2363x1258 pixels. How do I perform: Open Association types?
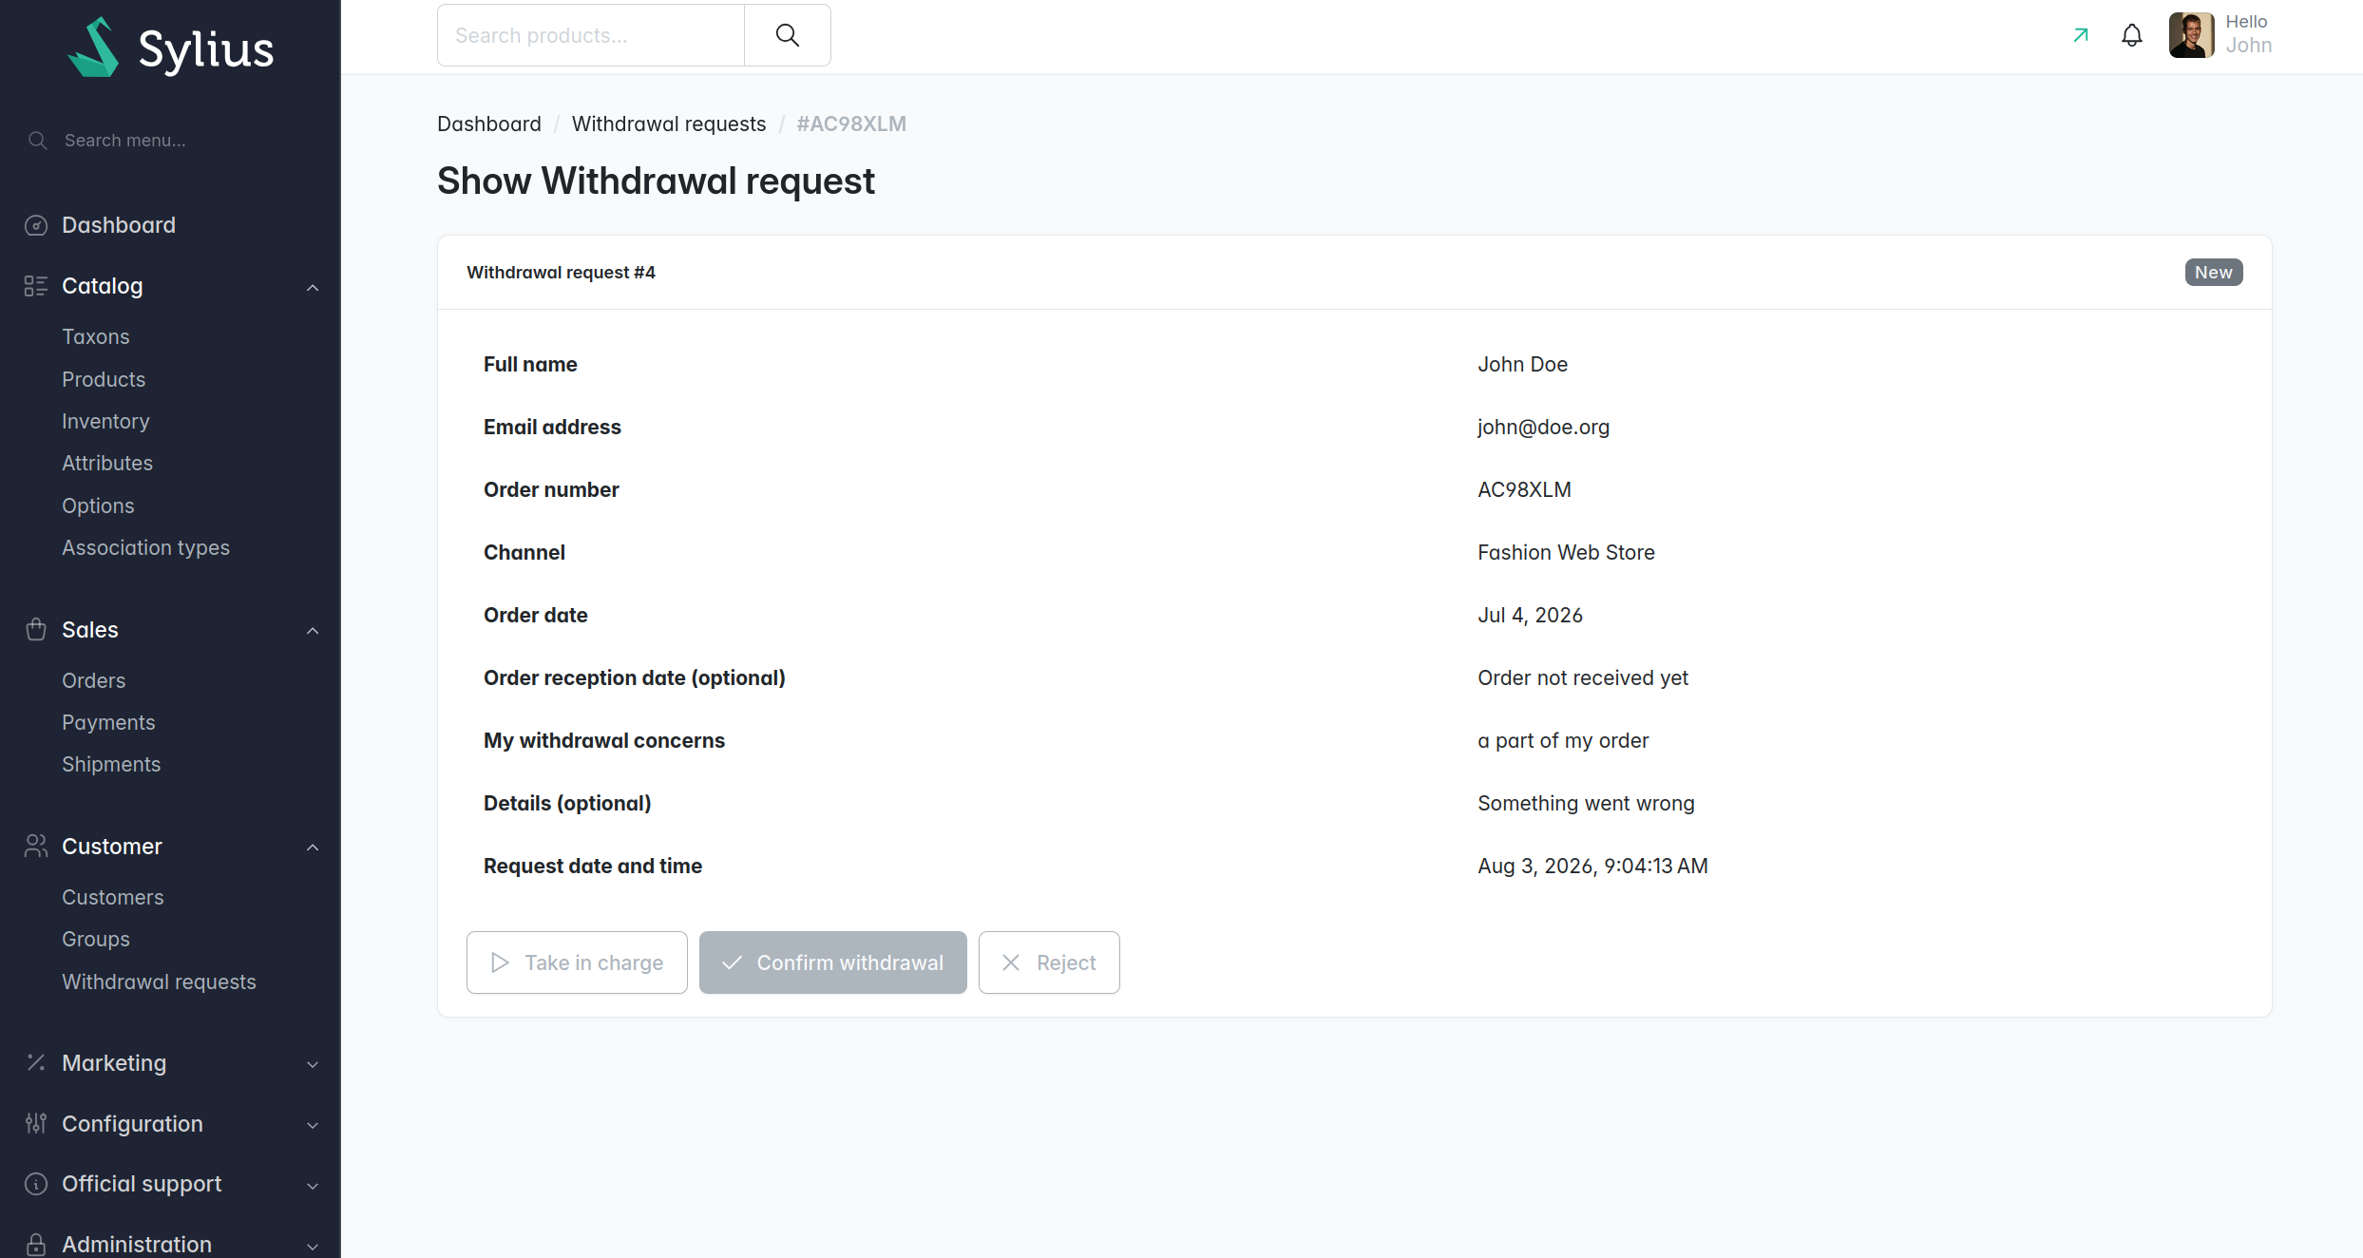pos(146,548)
